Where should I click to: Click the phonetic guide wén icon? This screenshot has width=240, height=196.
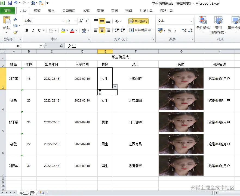click(84, 30)
